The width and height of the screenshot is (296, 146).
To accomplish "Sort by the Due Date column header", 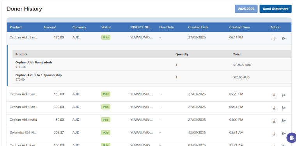I will tap(166, 27).
